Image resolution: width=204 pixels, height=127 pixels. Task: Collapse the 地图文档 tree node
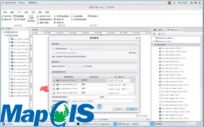(x=3, y=32)
